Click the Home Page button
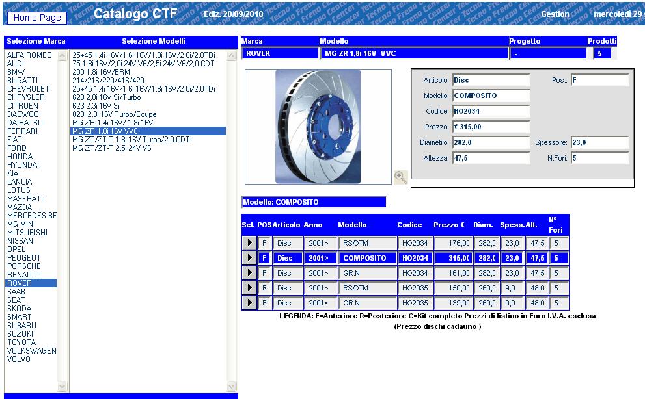Screen dimensions: 645x399 coord(37,18)
